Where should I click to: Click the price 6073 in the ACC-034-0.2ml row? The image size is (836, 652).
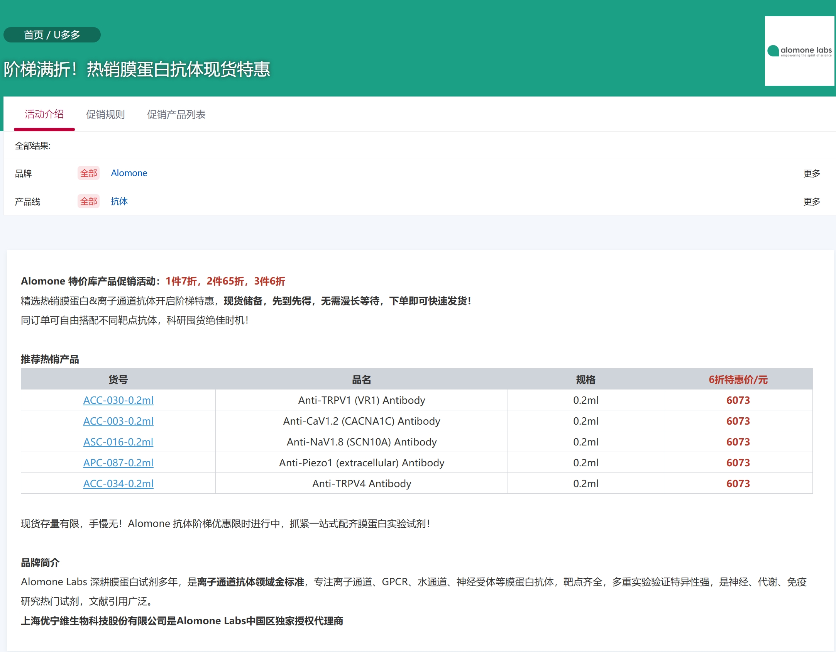(738, 483)
